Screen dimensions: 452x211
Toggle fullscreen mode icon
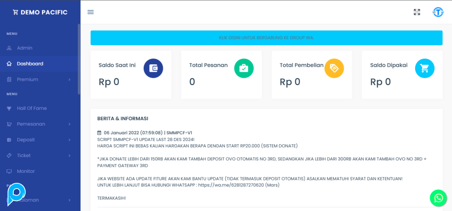(417, 12)
